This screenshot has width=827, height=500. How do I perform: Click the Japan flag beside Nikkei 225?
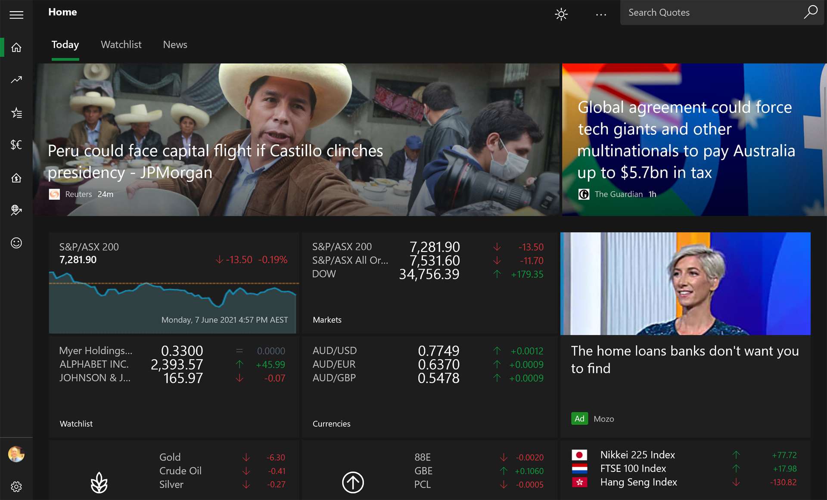tap(579, 455)
